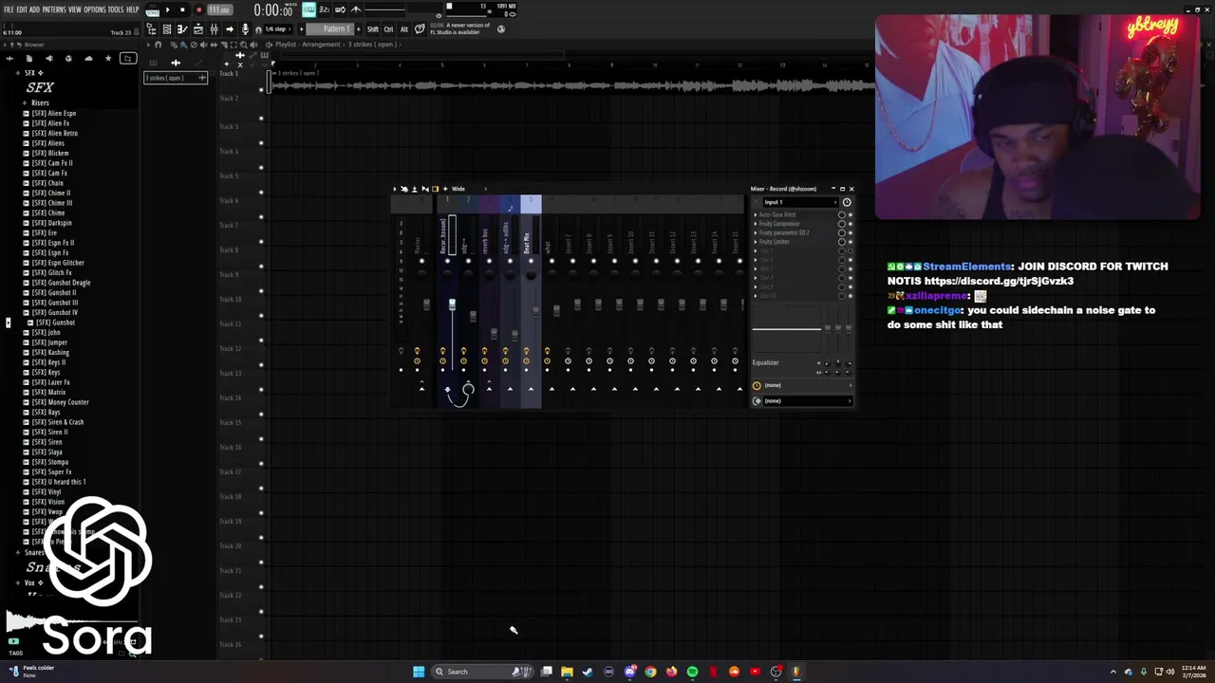Mute the Master mixer track
Screen dimensions: 1215x683
pos(421,261)
